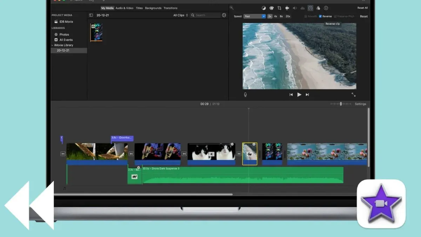Switch to the My Media tab
Screen dimensions: 421x237
[x=107, y=8]
